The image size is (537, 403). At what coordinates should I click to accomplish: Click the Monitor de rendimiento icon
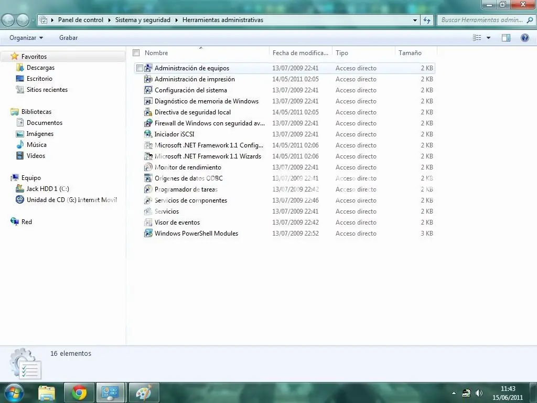click(148, 167)
